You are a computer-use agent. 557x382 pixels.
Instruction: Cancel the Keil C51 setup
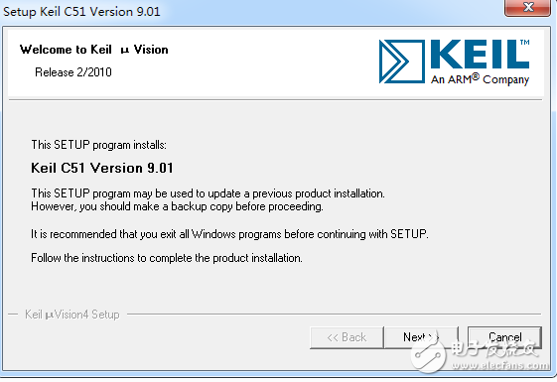[504, 337]
